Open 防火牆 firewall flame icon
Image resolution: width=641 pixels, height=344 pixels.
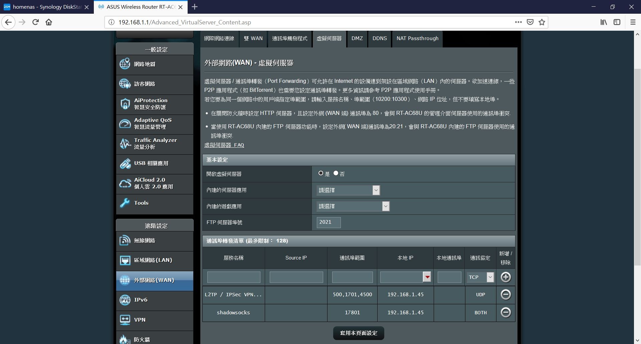(125, 339)
